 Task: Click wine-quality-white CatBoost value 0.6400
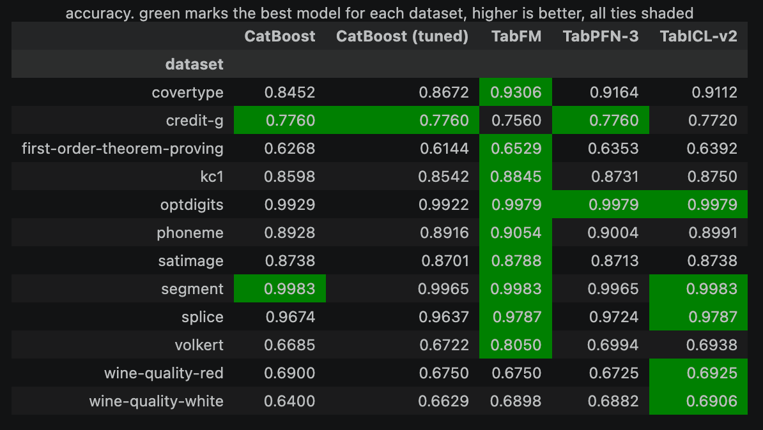click(x=289, y=401)
